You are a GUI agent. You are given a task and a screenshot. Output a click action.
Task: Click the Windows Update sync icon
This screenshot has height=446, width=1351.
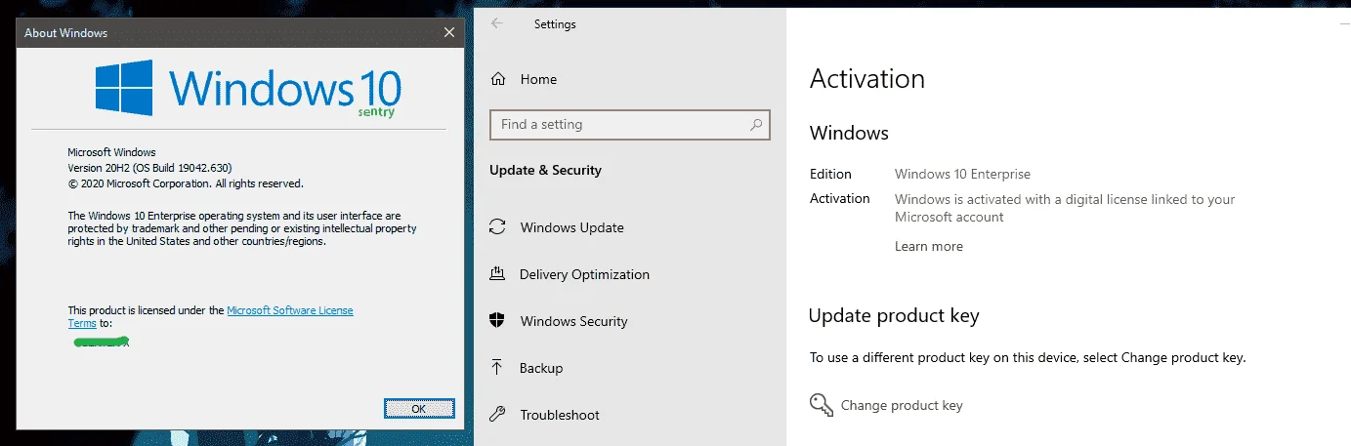click(x=498, y=227)
